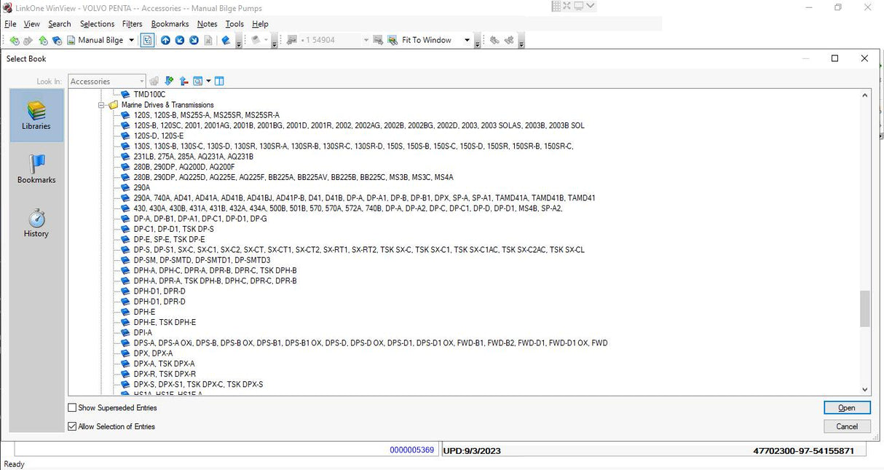884x470 pixels.
Task: Enable Show Superseded Entries checkbox
Action: 72,408
